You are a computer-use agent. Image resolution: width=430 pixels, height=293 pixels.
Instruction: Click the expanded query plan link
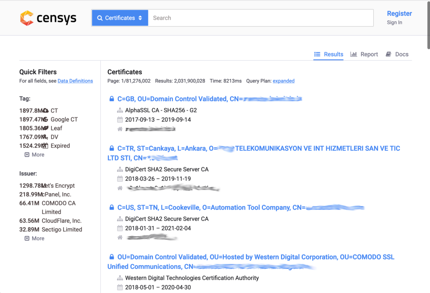click(283, 81)
